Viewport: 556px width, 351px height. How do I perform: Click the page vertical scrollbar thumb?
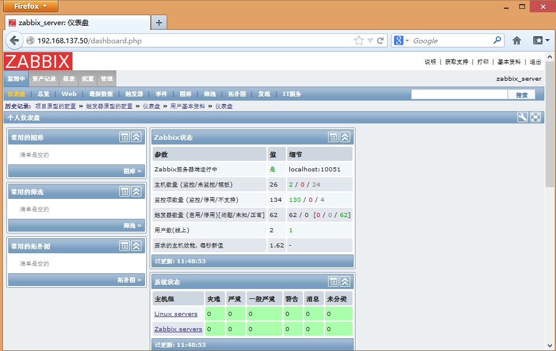click(x=550, y=124)
